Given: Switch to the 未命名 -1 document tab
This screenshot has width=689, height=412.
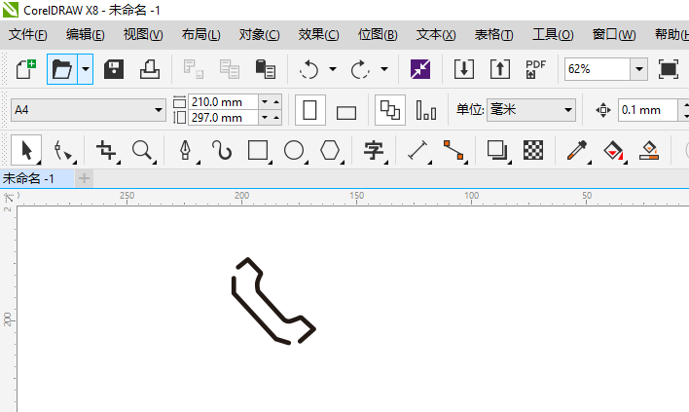Looking at the screenshot, I should click(x=37, y=178).
